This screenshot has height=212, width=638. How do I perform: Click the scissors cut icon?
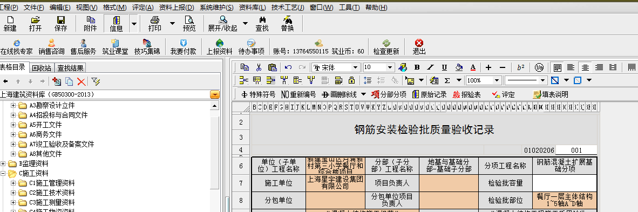click(x=259, y=67)
